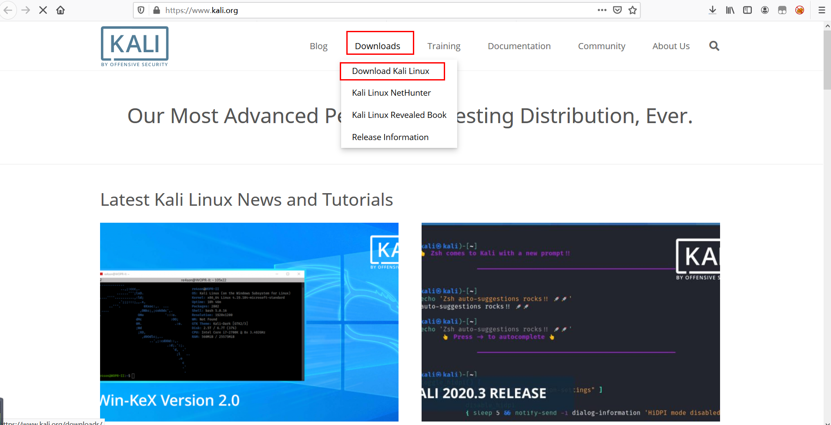Image resolution: width=831 pixels, height=425 pixels.
Task: View site security padlock info
Action: 157,10
